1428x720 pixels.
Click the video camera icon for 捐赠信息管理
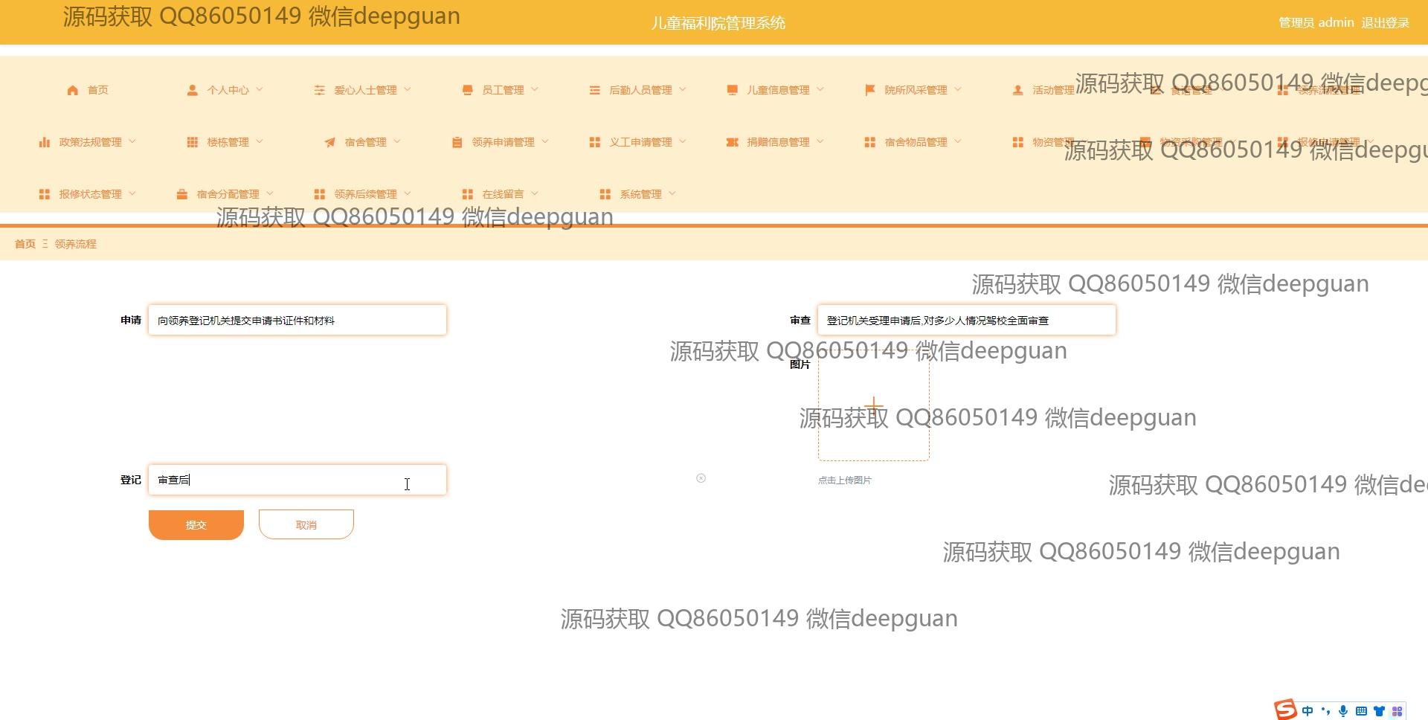click(x=732, y=142)
